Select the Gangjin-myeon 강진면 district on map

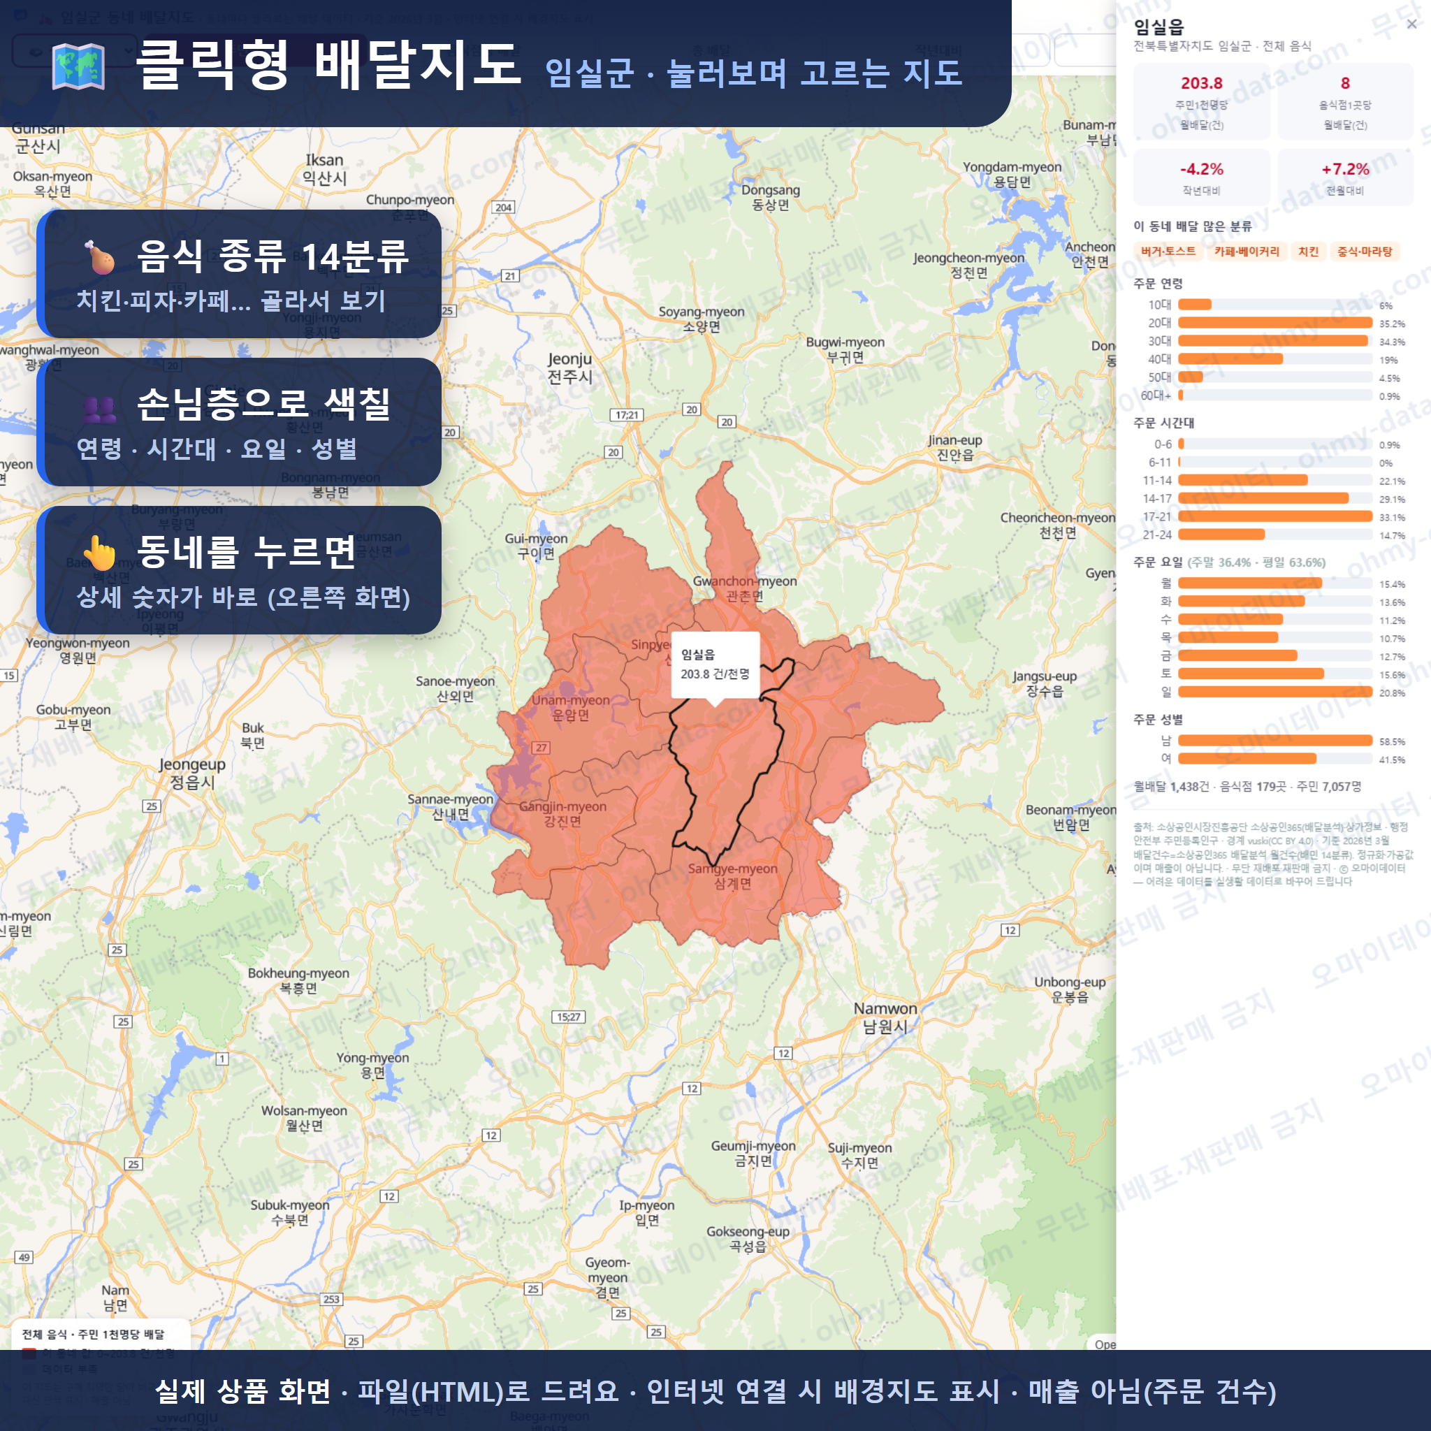tap(562, 813)
